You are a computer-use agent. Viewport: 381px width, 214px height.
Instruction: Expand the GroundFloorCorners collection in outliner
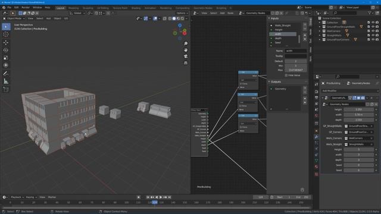coord(320,40)
